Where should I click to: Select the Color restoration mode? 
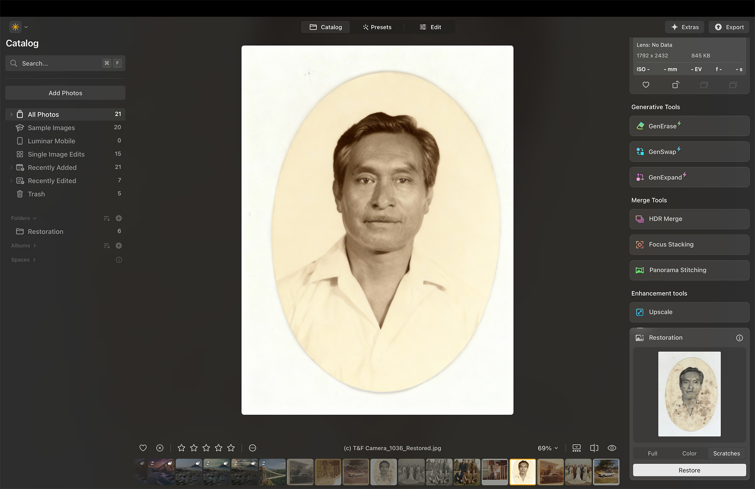(689, 454)
